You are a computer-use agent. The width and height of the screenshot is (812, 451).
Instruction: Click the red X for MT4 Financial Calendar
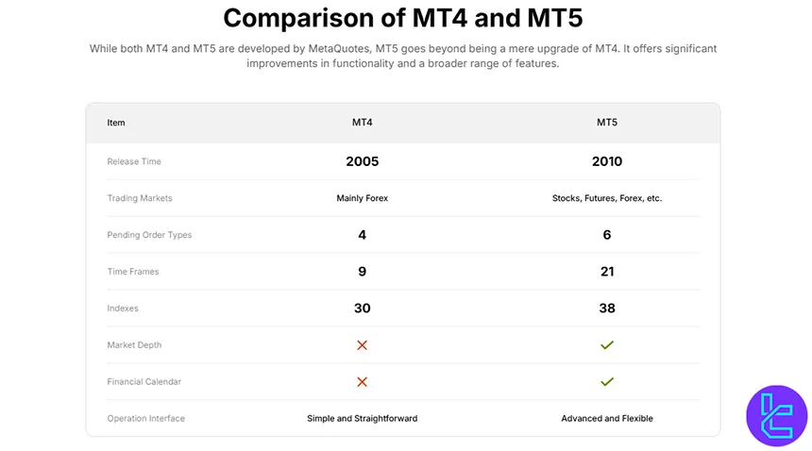pyautogui.click(x=362, y=382)
